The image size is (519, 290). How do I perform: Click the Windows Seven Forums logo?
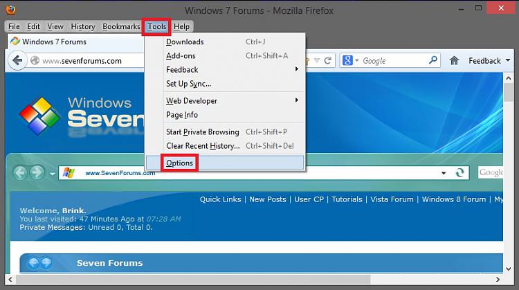81,116
